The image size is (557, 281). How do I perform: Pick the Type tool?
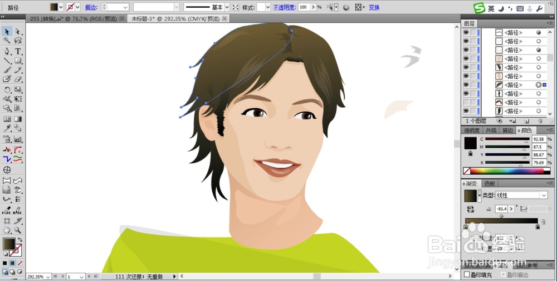[x=18, y=51]
